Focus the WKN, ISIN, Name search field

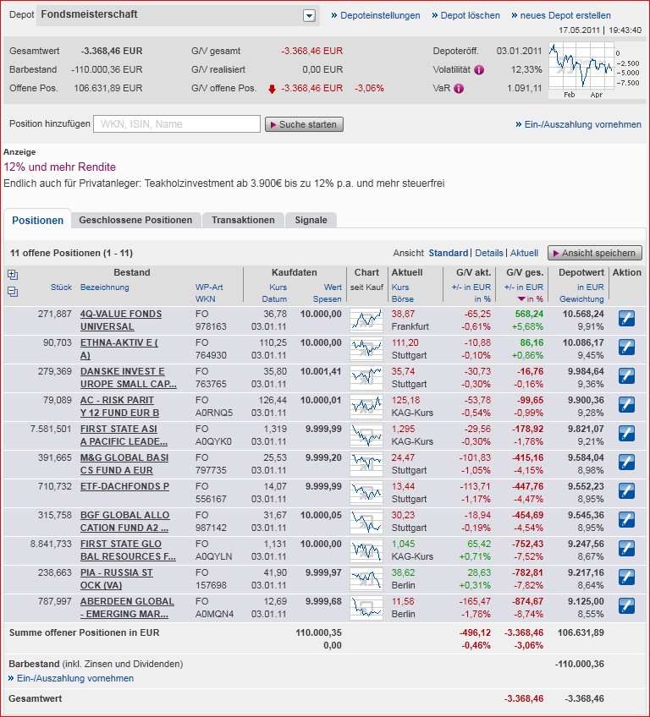coord(177,124)
